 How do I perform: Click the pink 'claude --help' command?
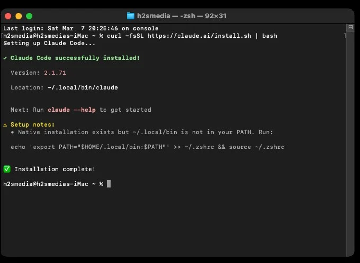(72, 110)
